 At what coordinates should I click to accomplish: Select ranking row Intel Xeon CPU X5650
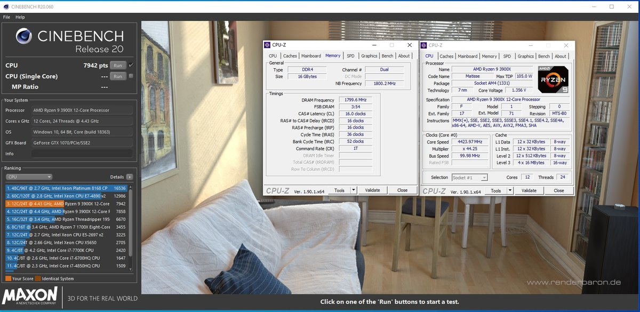pos(66,242)
